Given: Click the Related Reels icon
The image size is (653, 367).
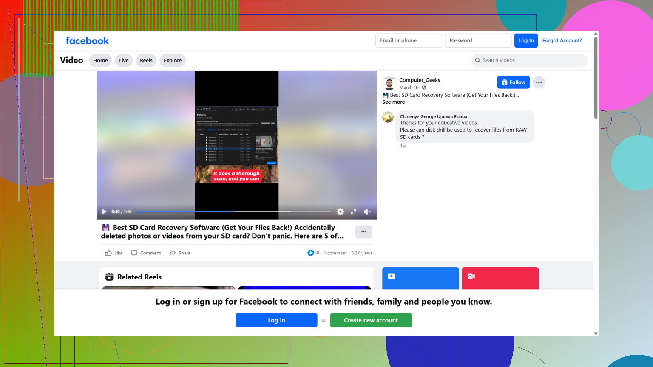Looking at the screenshot, I should click(109, 277).
